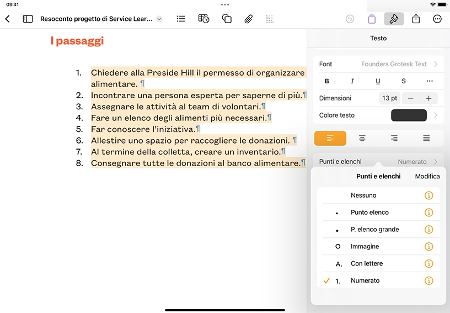450x313 pixels.
Task: Tap the document title Resoconto progetto
Action: [x=96, y=19]
